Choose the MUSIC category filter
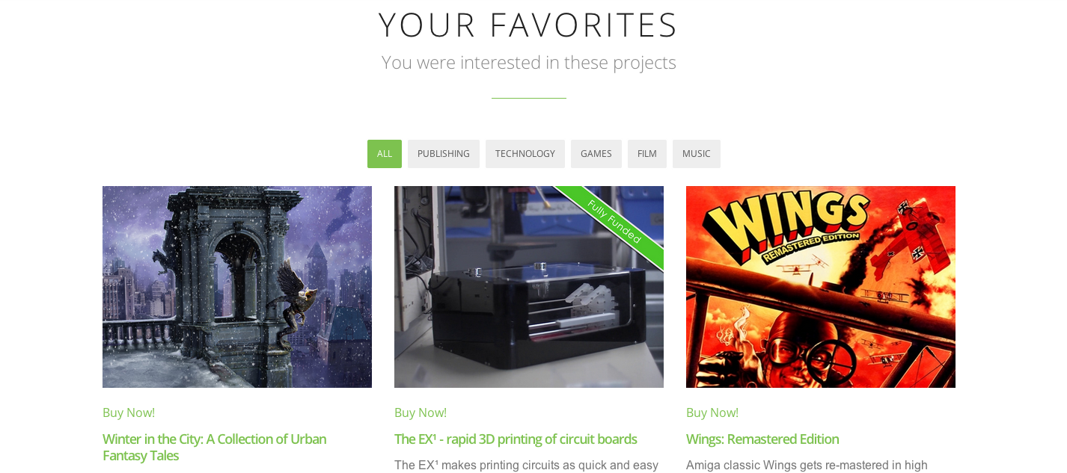 tap(697, 154)
